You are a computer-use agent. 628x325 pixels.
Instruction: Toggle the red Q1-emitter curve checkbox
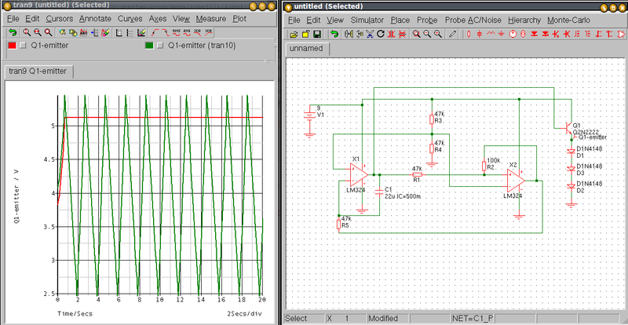pyautogui.click(x=23, y=46)
